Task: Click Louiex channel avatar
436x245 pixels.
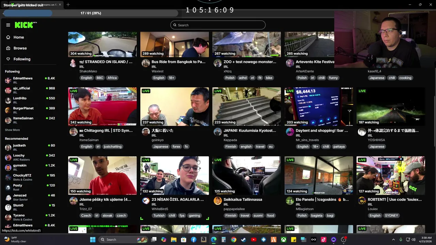Action: 362,201
